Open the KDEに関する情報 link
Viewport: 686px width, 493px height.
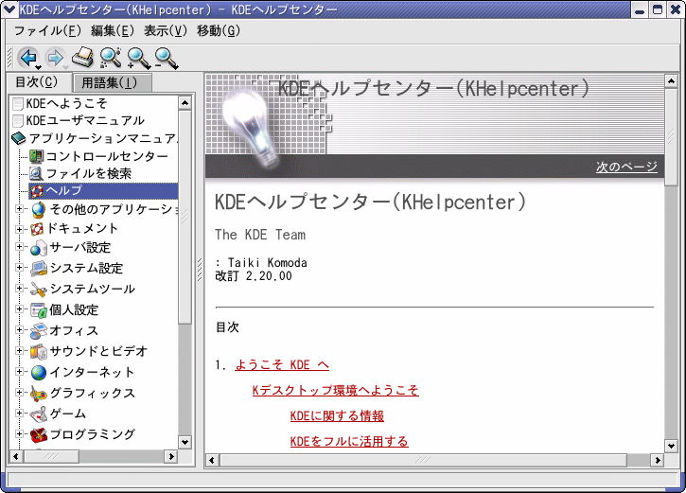pos(337,415)
